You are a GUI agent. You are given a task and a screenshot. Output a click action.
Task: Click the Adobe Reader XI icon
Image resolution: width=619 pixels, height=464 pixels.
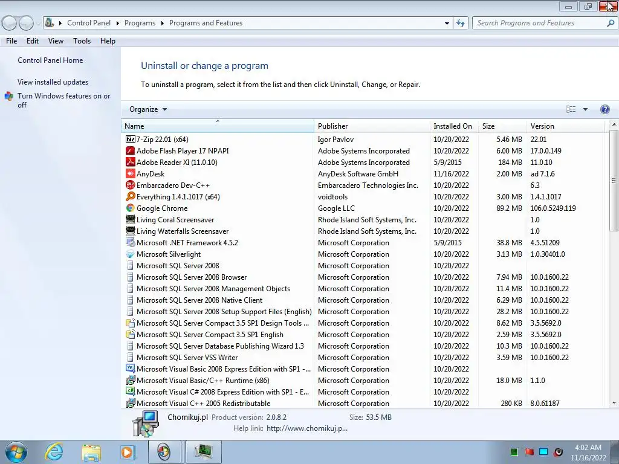[x=131, y=162]
